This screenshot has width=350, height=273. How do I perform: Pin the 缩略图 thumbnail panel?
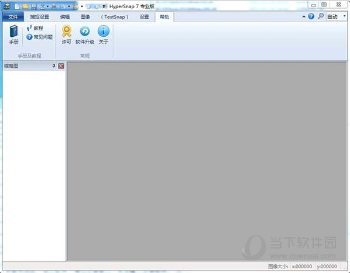tap(54, 65)
